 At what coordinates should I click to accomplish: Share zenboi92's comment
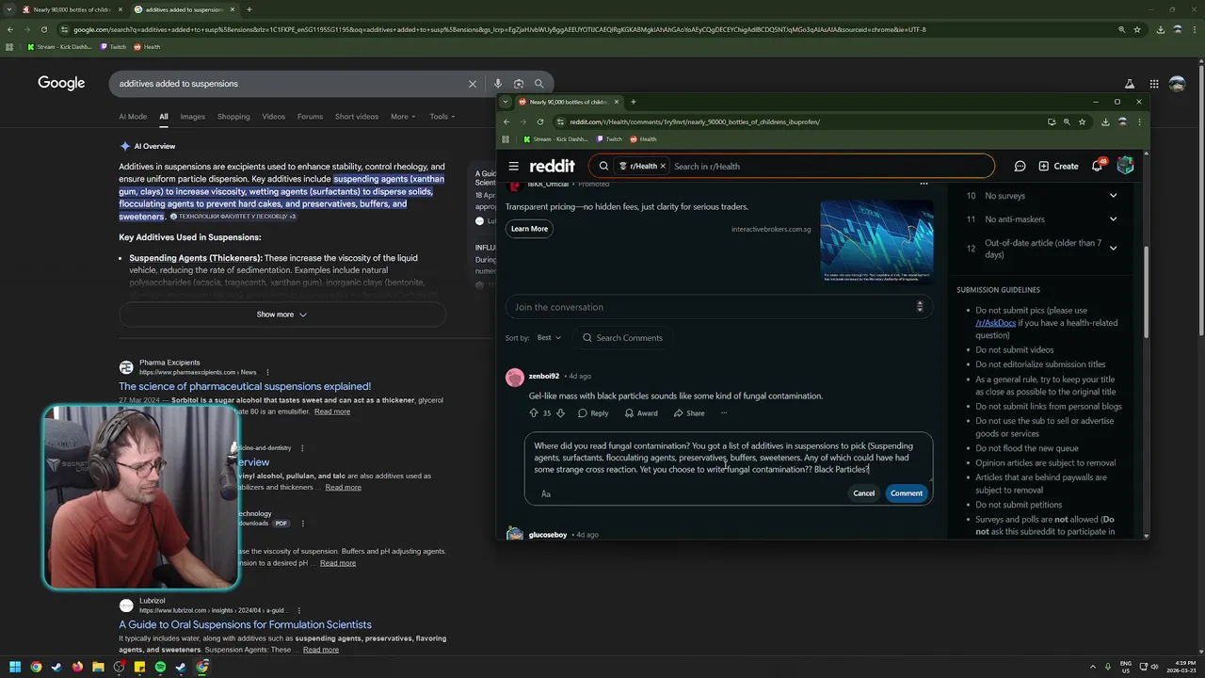tap(689, 413)
